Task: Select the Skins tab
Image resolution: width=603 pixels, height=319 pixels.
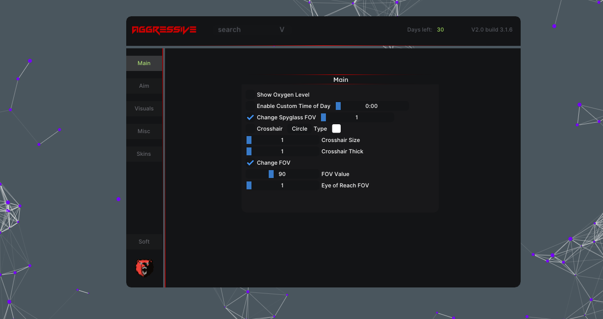Action: click(144, 154)
